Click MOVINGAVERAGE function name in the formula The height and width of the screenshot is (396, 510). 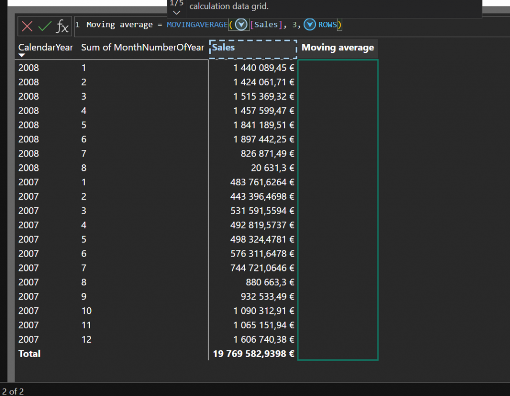[x=197, y=24]
